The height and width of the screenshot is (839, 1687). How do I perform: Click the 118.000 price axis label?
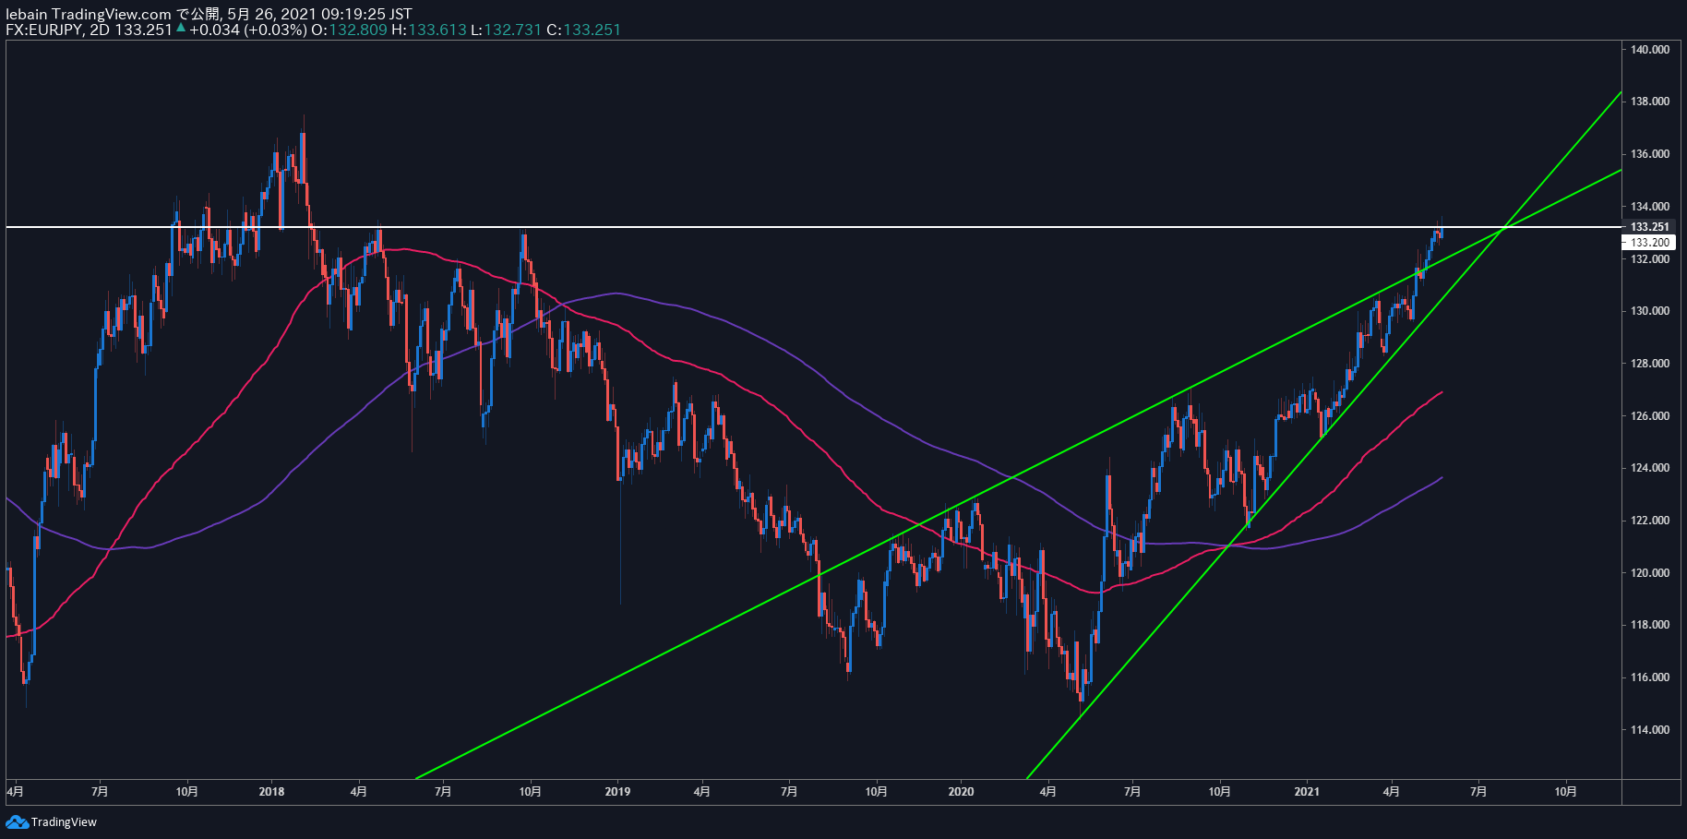tap(1650, 625)
